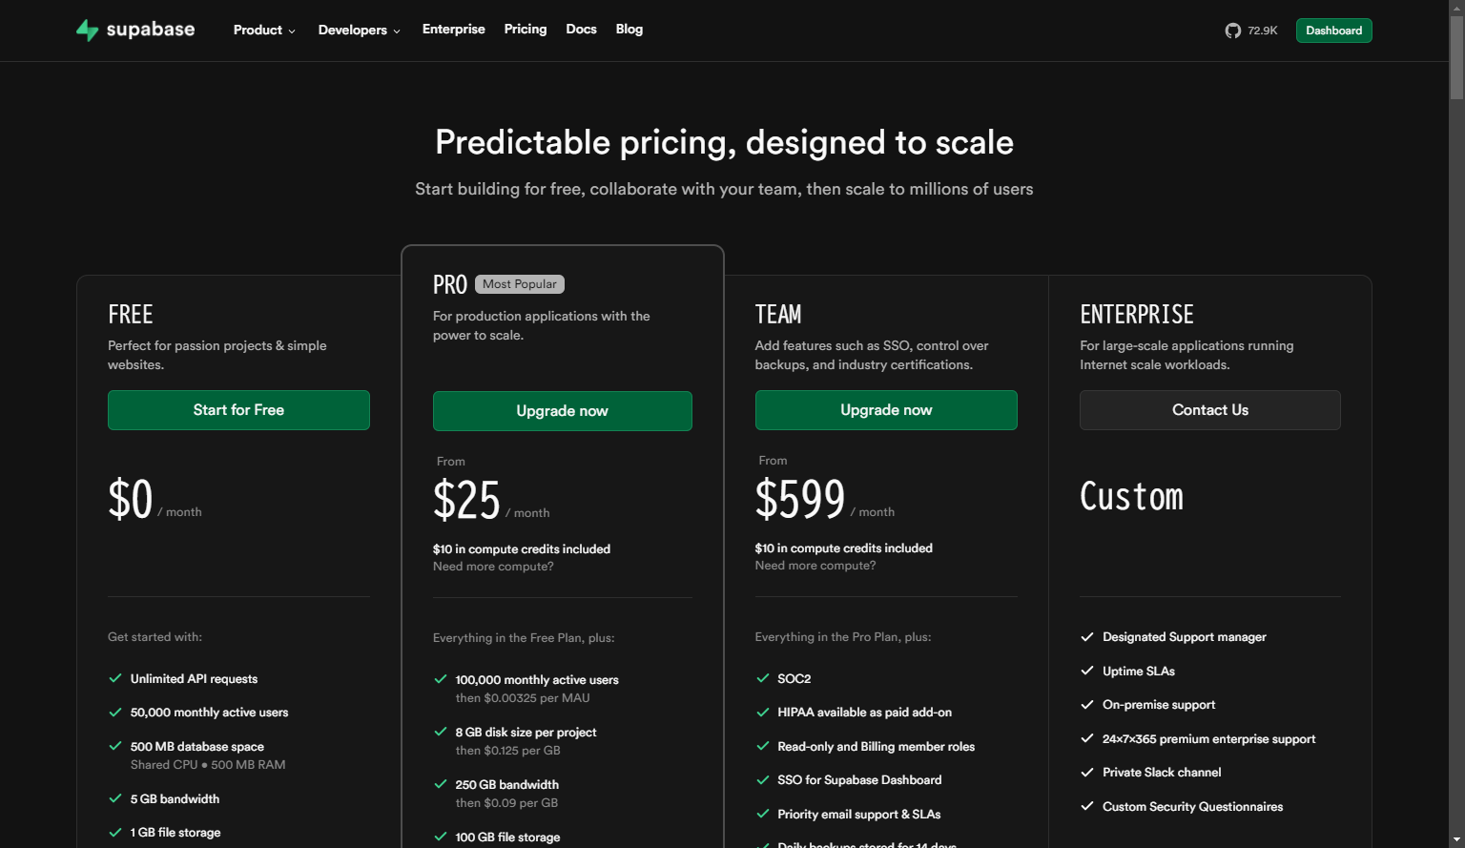Click Upgrade now on the Pro plan
The height and width of the screenshot is (848, 1465).
562,411
